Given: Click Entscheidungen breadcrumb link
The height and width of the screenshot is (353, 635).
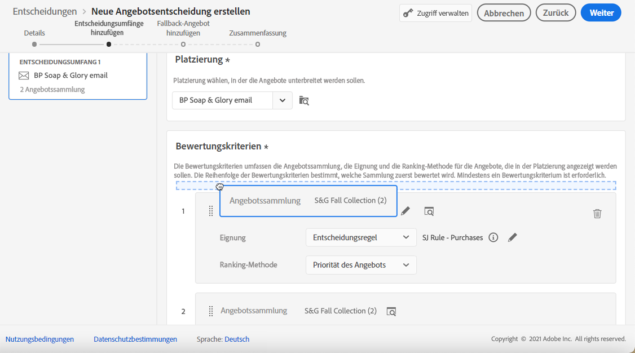Looking at the screenshot, I should tap(45, 11).
